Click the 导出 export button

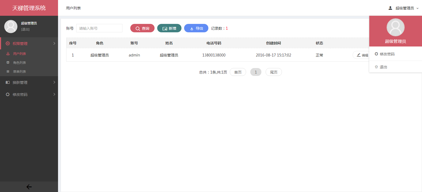[x=196, y=28]
